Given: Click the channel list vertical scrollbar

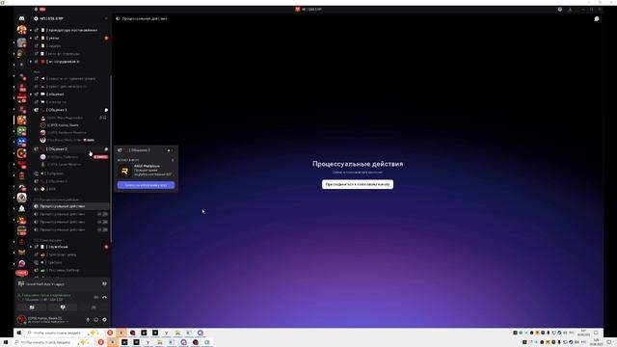Looking at the screenshot, I should coord(111,157).
